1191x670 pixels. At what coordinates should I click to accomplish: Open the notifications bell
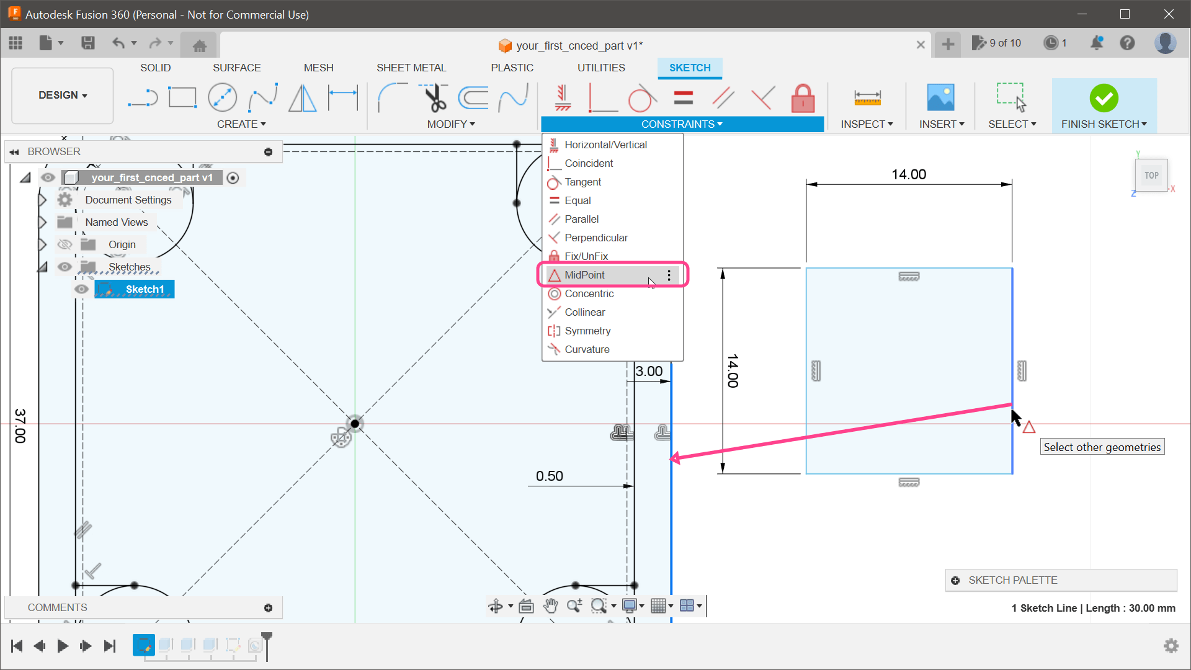click(x=1097, y=43)
